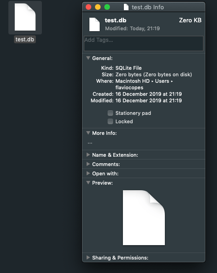Expand the Name & Extension section
The image size is (217, 273).
click(x=88, y=154)
